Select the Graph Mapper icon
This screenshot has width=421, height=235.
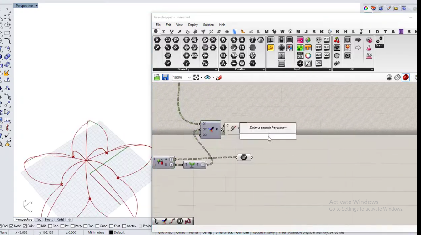click(308, 64)
